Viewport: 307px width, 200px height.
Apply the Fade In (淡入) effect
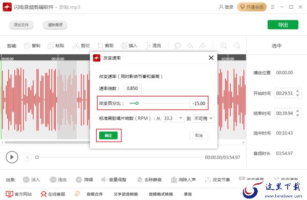pos(31,180)
